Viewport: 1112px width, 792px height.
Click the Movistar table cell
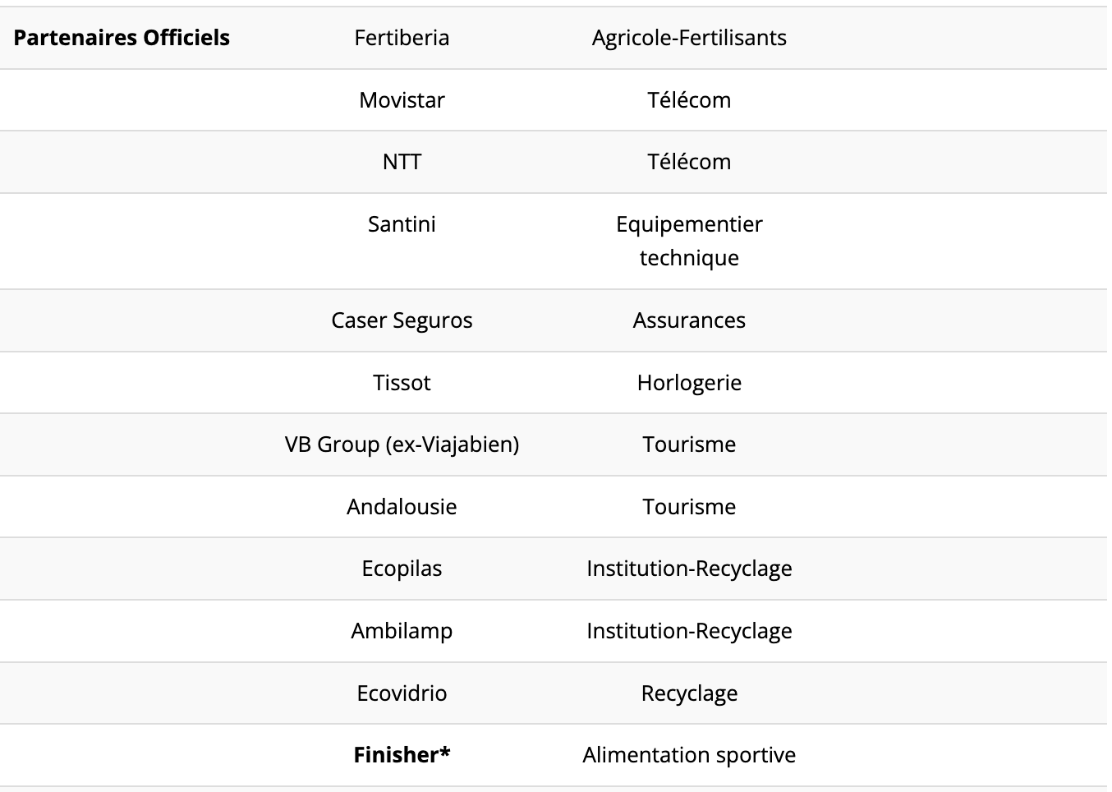pos(402,100)
